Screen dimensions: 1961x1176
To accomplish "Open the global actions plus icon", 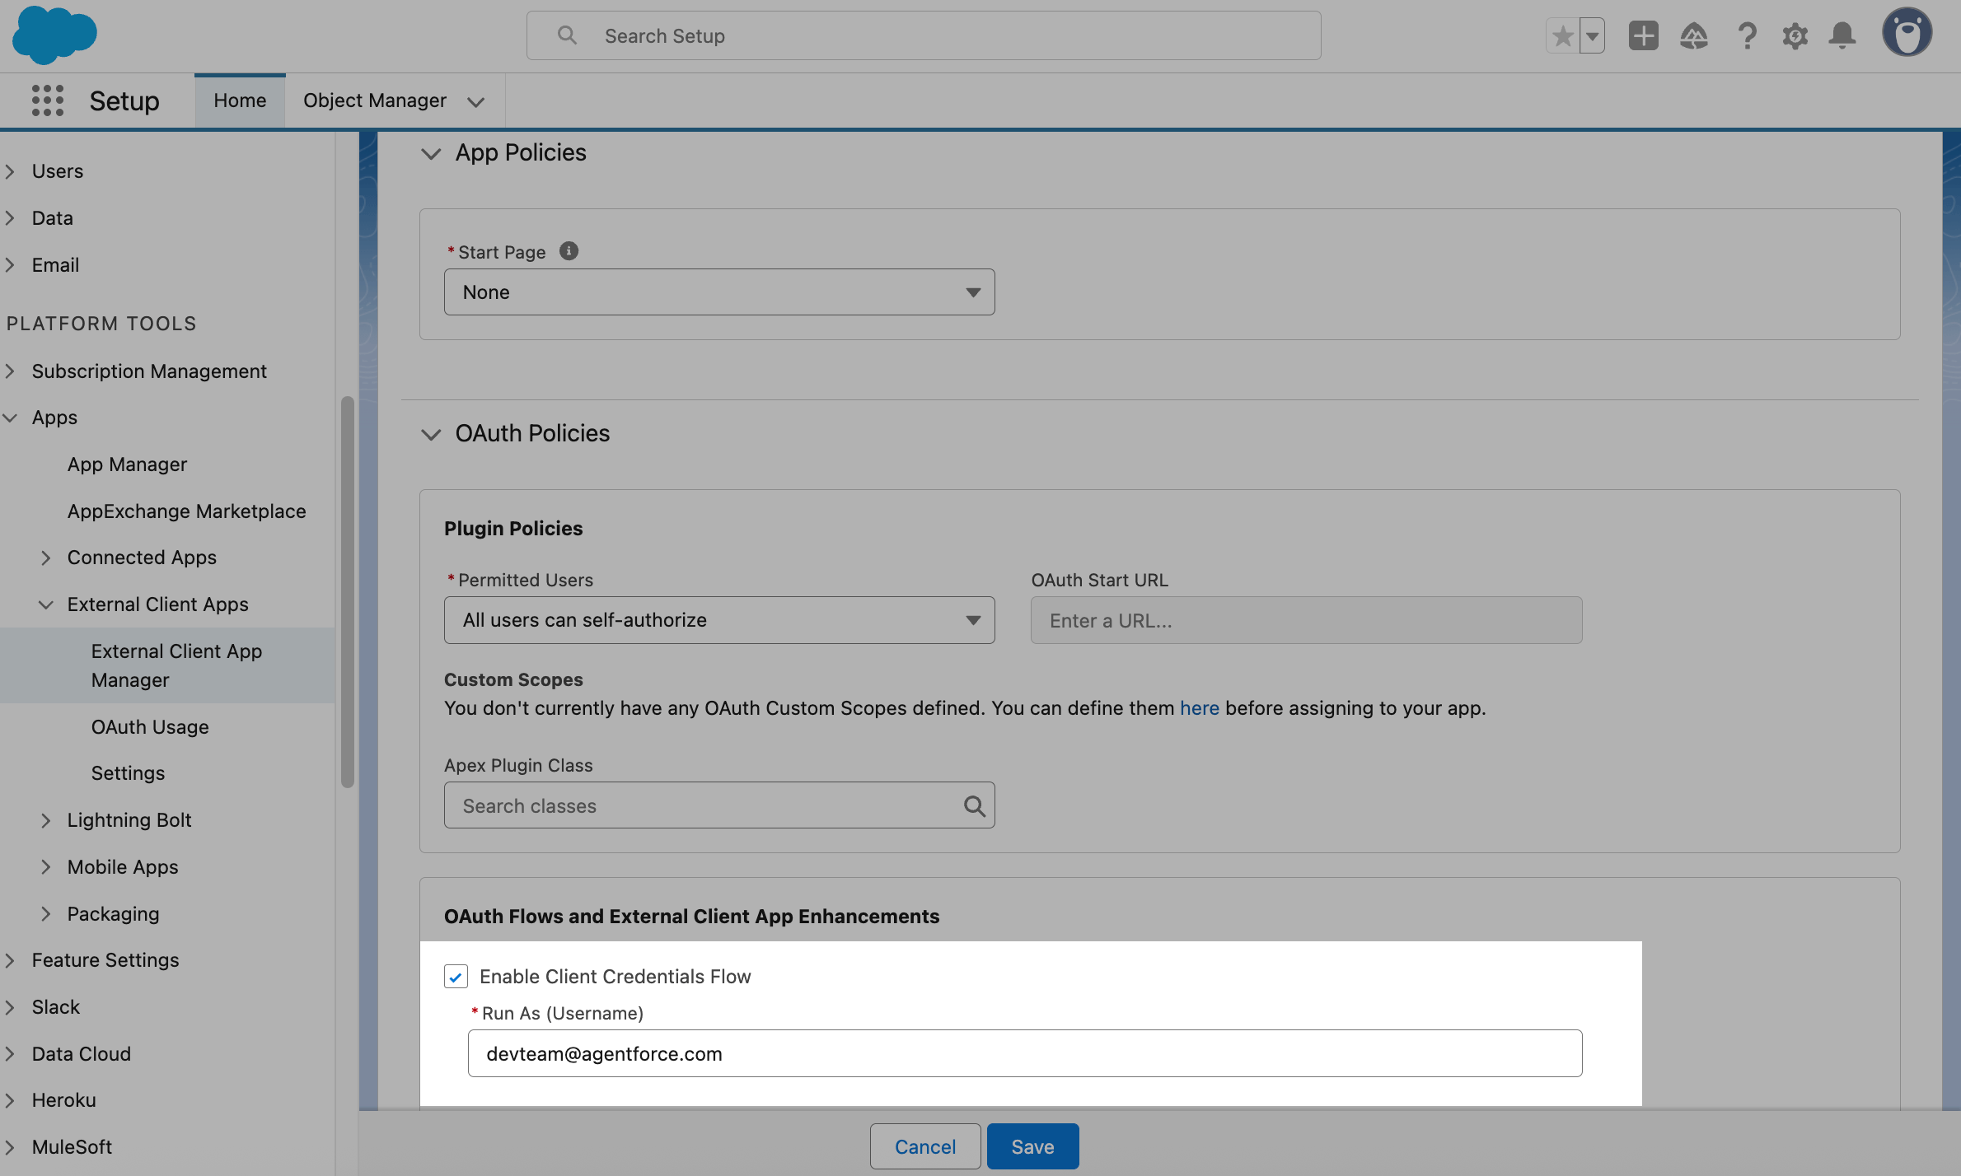I will click(1643, 36).
